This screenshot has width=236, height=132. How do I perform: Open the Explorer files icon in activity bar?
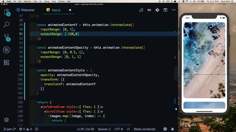(7, 12)
